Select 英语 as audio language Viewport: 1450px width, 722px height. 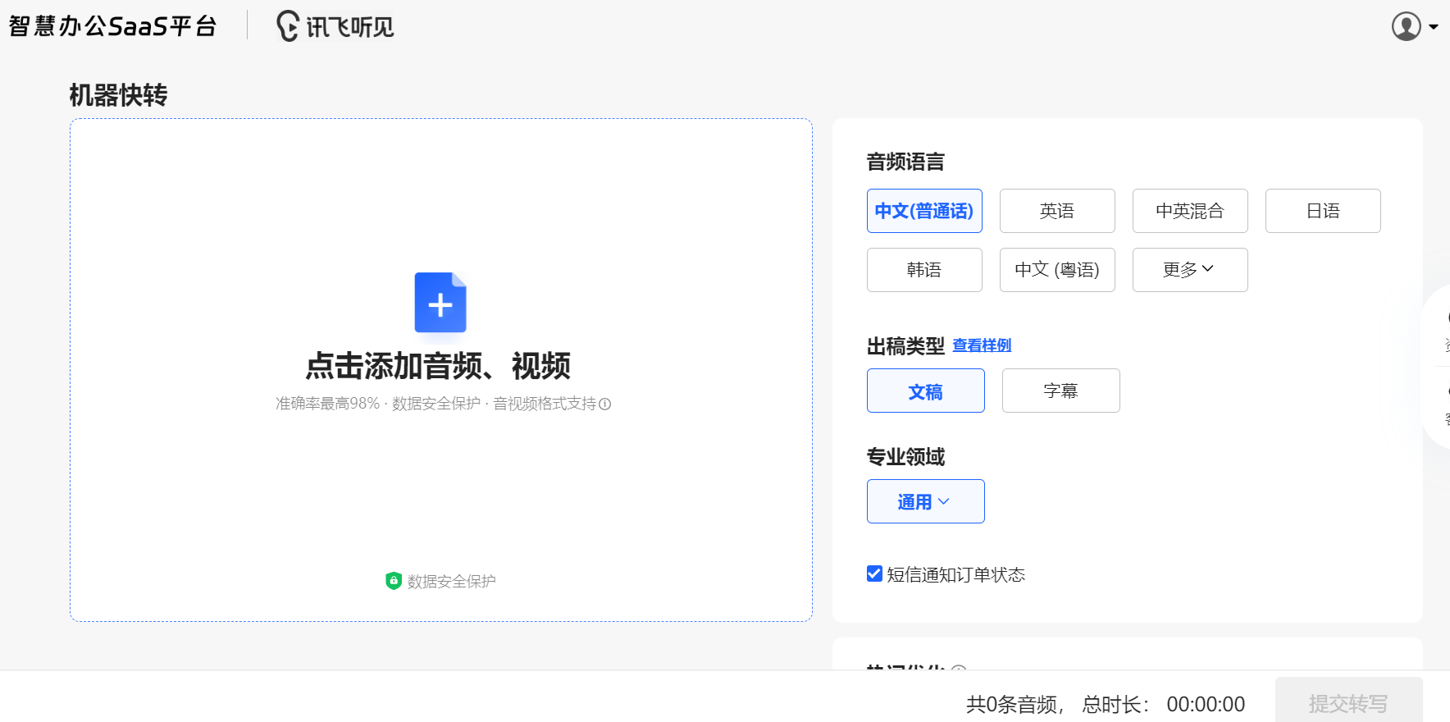click(1057, 211)
